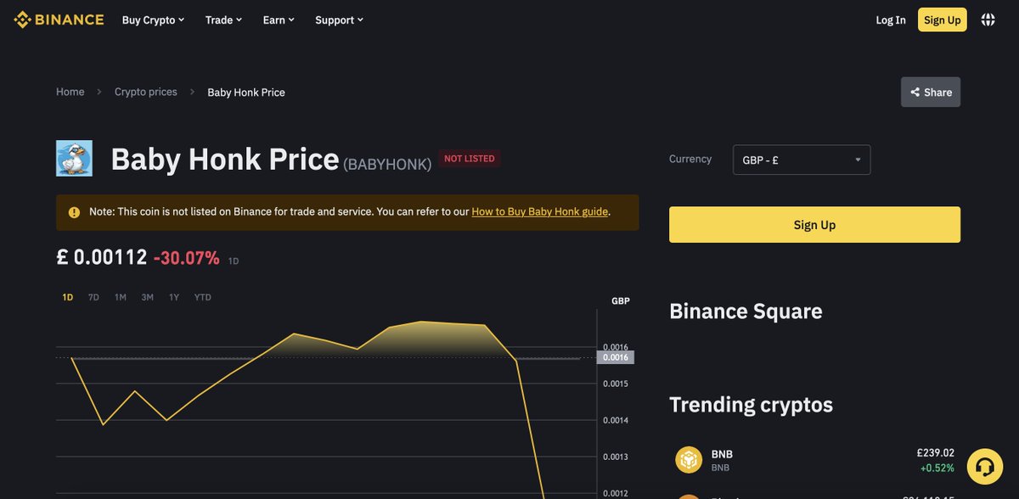Open the language and region selector globe icon
The width and height of the screenshot is (1019, 499).
click(988, 19)
